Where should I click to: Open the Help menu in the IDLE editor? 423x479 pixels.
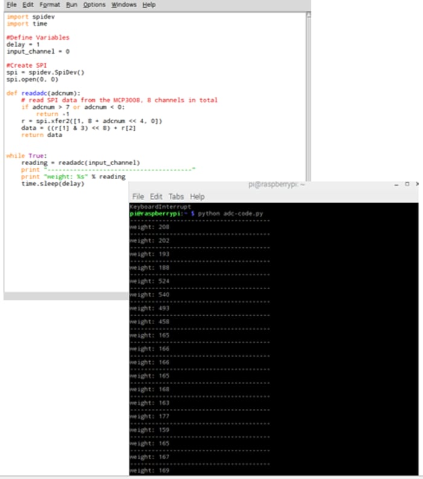[x=149, y=5]
